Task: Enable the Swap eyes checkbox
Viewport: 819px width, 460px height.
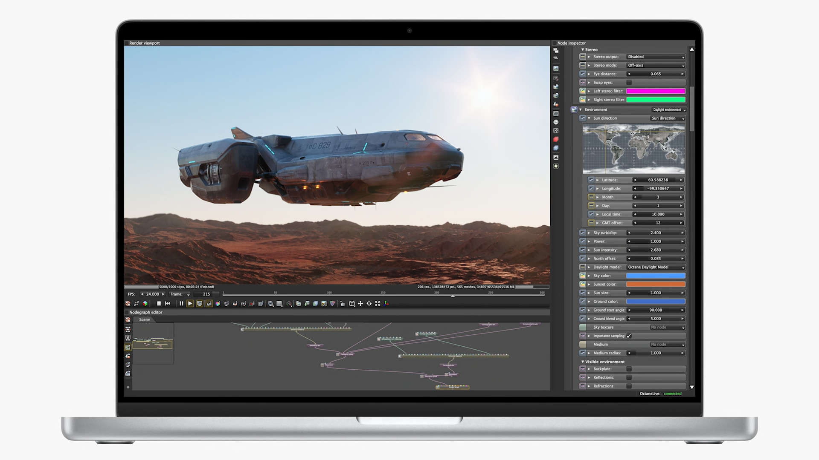Action: 629,83
